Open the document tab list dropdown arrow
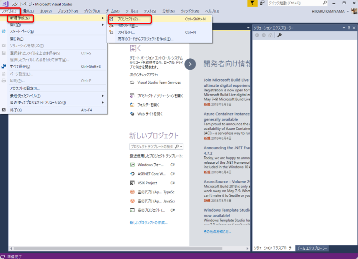 (x=248, y=28)
